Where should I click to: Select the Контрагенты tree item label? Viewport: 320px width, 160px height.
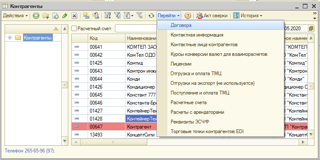click(38, 38)
